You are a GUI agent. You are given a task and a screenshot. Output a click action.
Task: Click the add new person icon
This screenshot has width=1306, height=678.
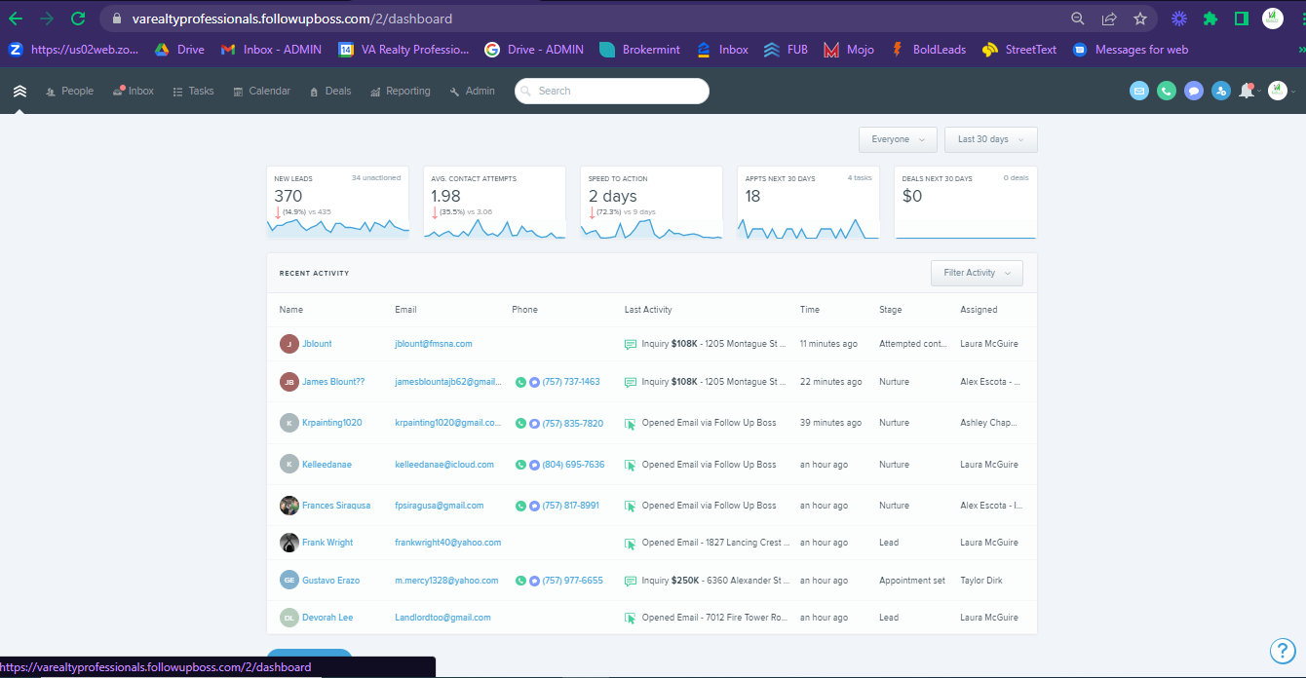(1221, 91)
